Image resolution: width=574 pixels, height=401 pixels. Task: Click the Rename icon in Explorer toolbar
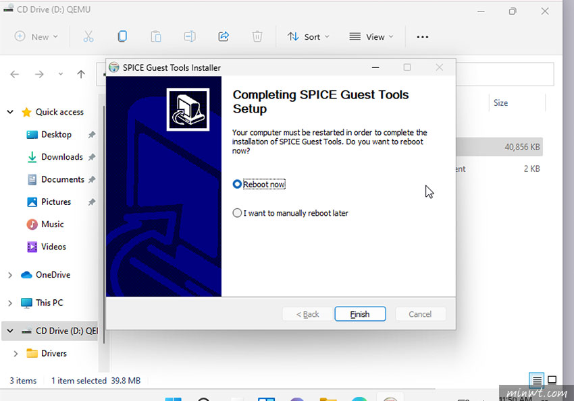pyautogui.click(x=190, y=36)
